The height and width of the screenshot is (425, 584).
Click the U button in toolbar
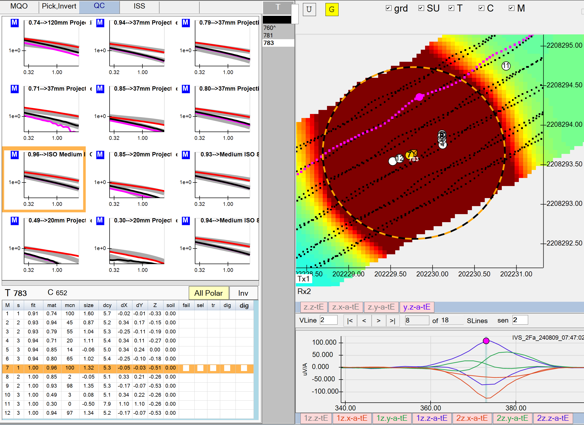click(309, 10)
